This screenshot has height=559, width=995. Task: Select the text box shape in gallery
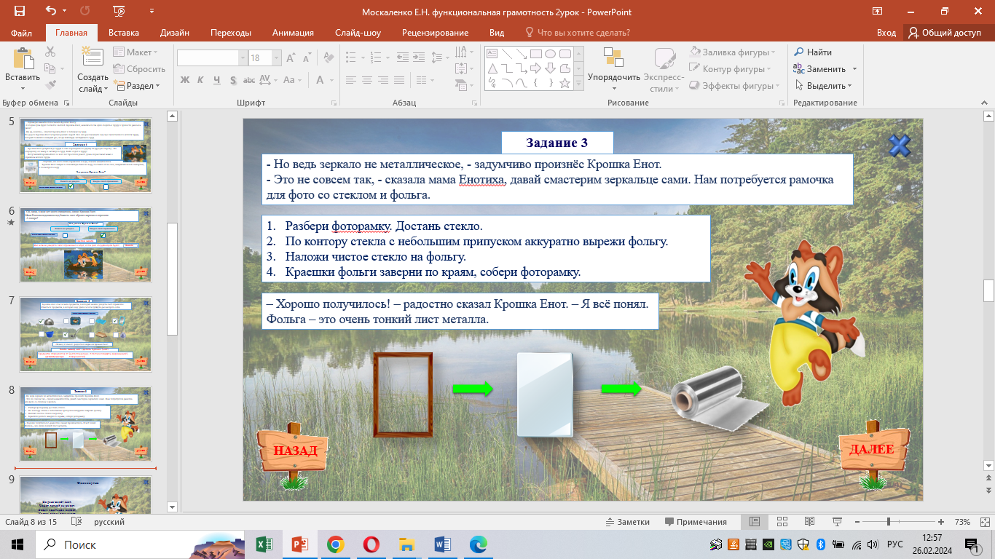(492, 53)
